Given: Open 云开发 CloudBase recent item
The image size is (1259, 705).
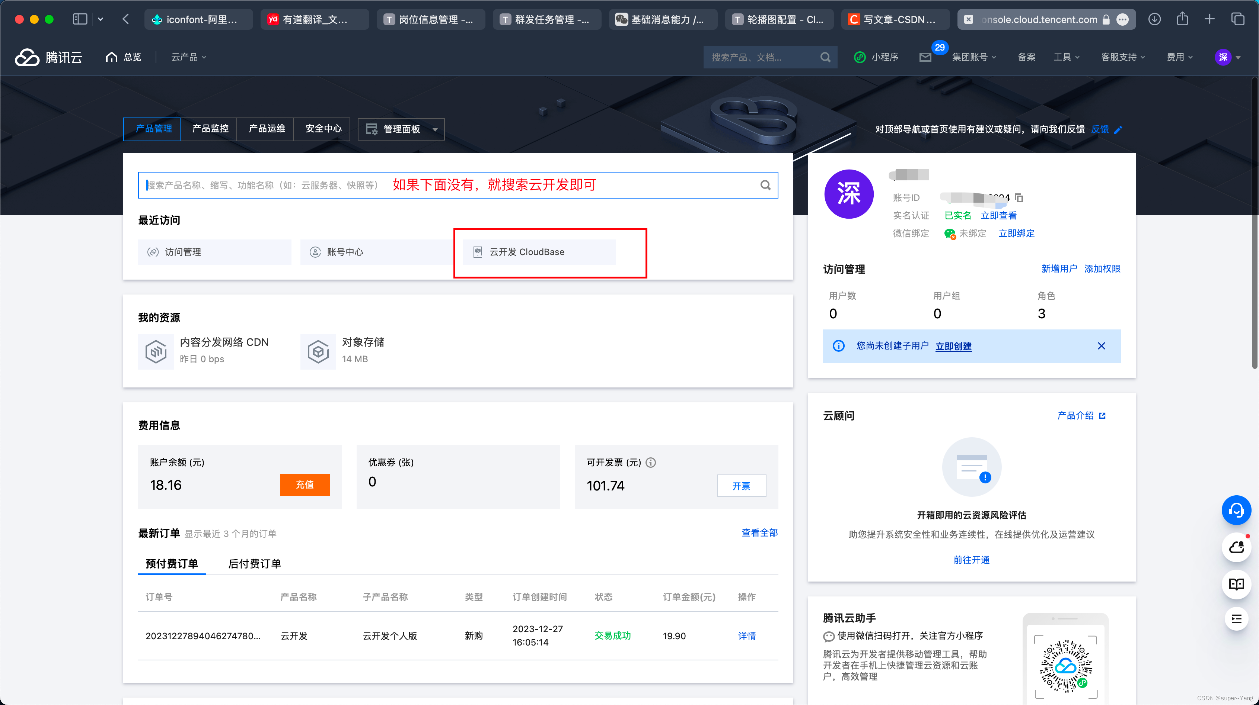Looking at the screenshot, I should 539,252.
